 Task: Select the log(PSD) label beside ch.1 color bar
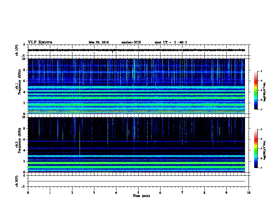click(264, 92)
